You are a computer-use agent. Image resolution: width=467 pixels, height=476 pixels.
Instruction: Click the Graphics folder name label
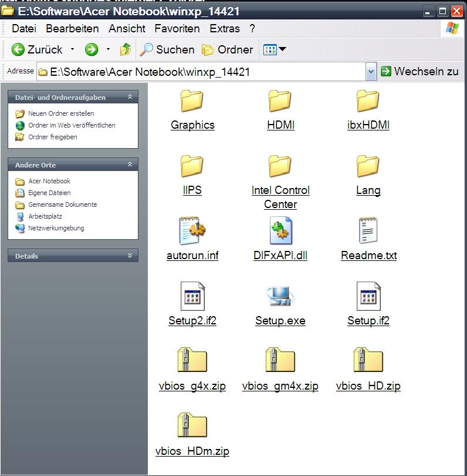tap(192, 125)
